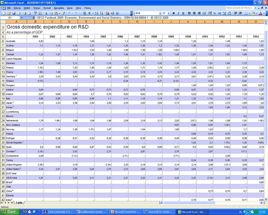The width and height of the screenshot is (268, 215).
Task: Create a new workbook with the toolbar icon
Action: 4,13
